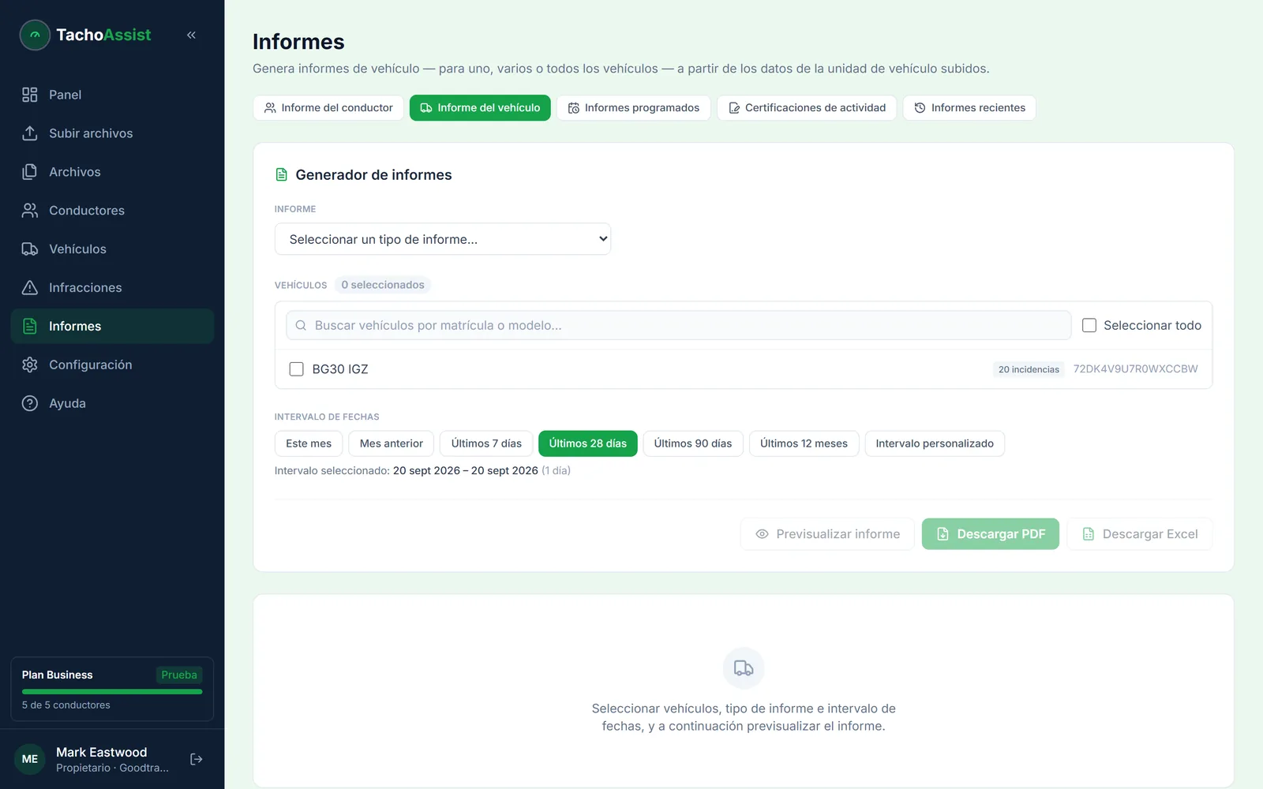The image size is (1263, 789).
Task: Pick the Últimos 12 meses range
Action: (804, 443)
